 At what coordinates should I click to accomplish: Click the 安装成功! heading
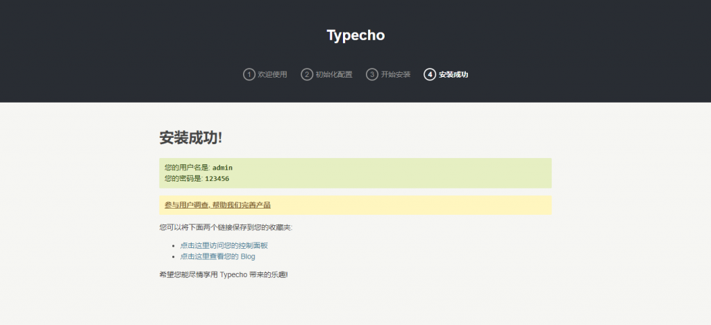click(x=191, y=138)
